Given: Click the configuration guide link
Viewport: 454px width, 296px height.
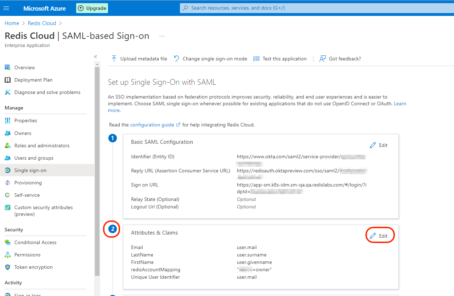Looking at the screenshot, I should point(152,125).
